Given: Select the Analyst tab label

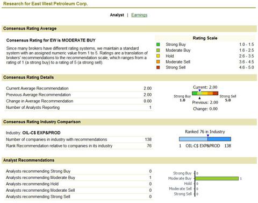Looking at the screenshot, I should coord(117,15).
